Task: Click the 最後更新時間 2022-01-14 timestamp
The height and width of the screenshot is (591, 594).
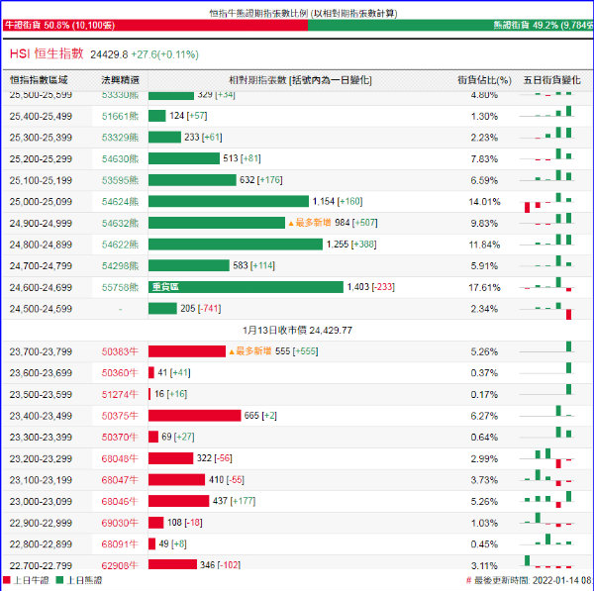Action: coord(530,580)
